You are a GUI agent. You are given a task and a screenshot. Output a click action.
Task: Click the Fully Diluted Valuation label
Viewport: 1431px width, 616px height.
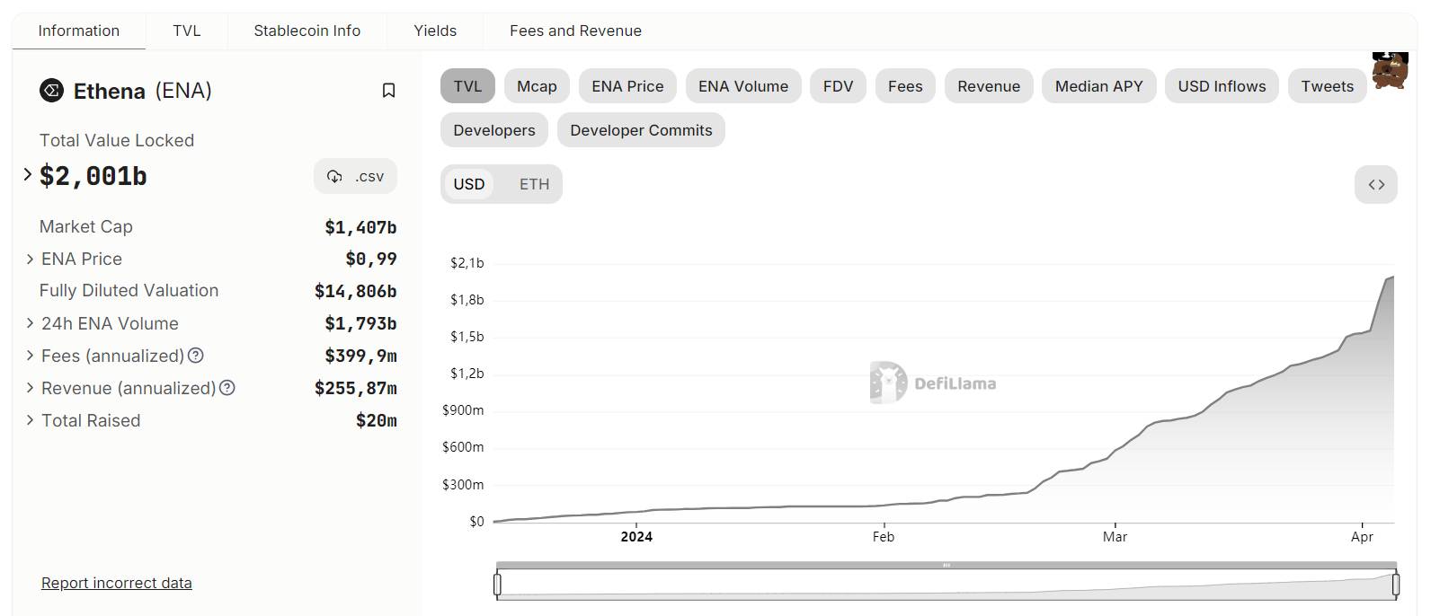(x=129, y=291)
